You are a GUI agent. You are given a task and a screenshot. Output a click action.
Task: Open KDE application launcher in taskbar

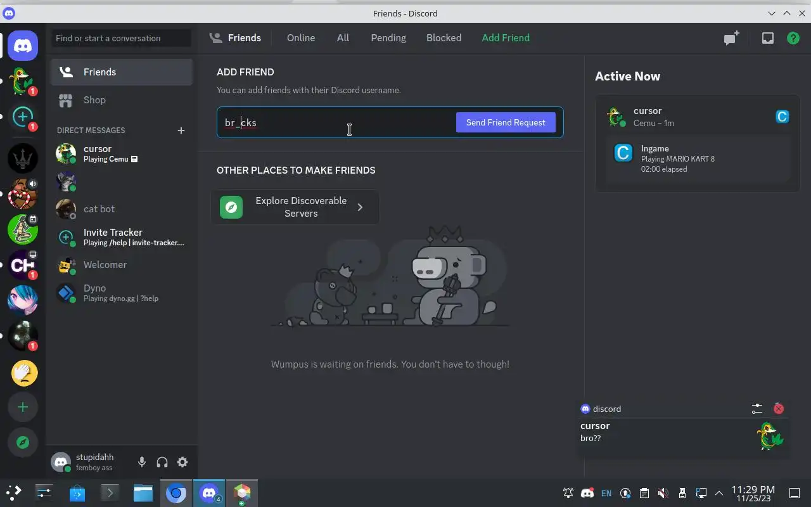14,492
